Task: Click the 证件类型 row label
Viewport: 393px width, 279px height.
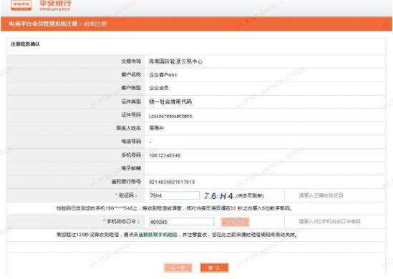Action: (x=131, y=102)
